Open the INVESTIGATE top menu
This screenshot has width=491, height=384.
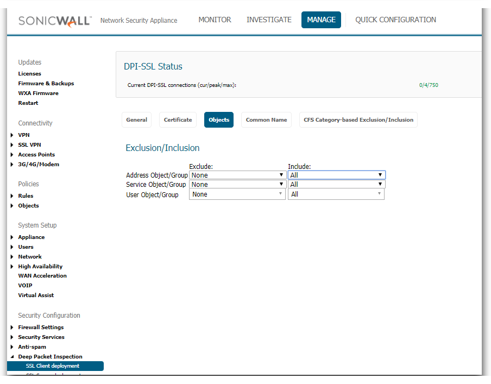tap(269, 20)
